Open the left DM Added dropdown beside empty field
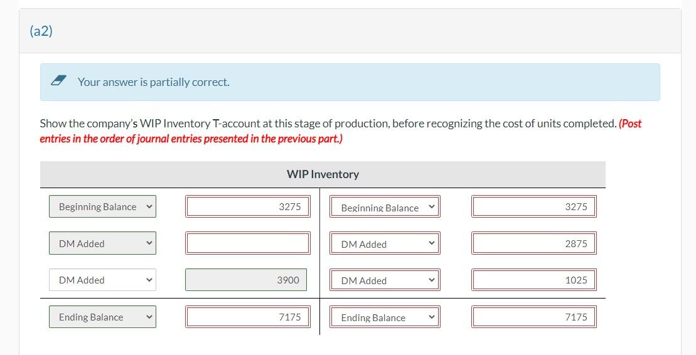 click(102, 243)
